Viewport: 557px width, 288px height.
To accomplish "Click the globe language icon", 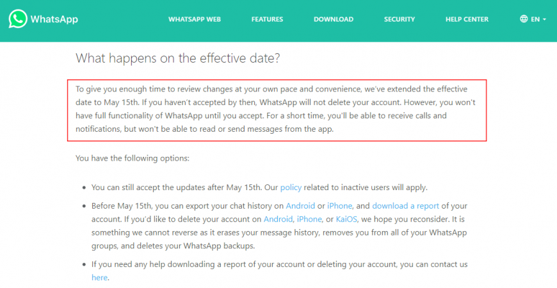I will click(x=524, y=19).
